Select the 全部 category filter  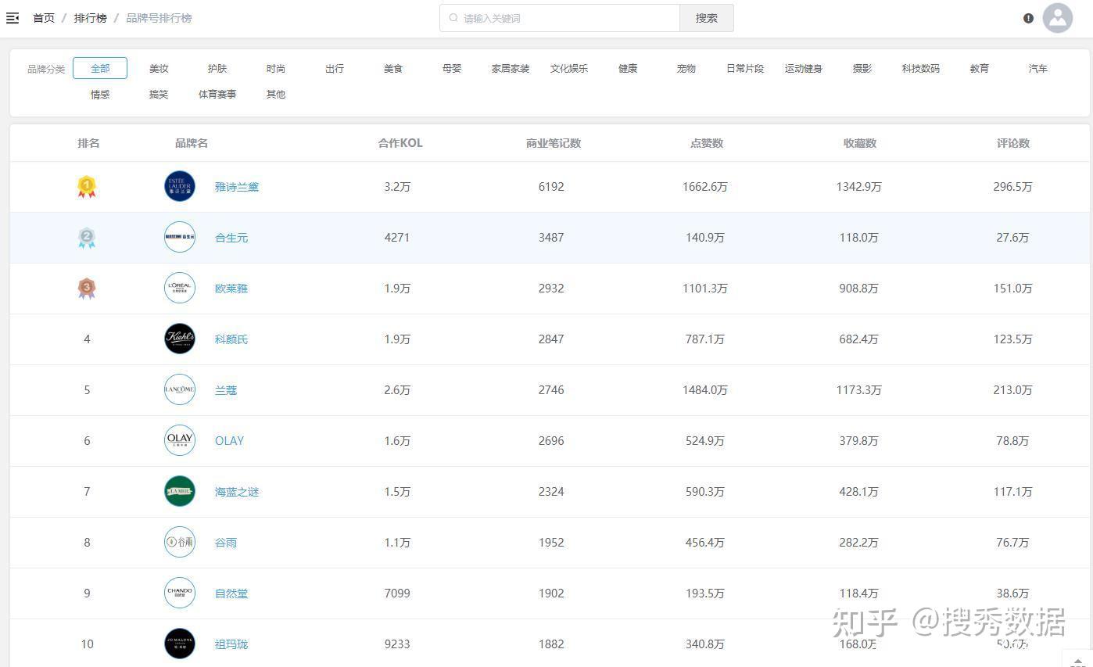pyautogui.click(x=100, y=68)
